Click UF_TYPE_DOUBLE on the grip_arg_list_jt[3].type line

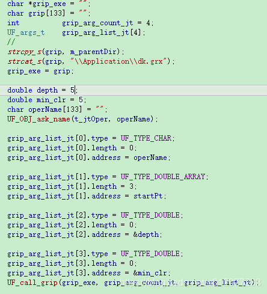(x=150, y=254)
